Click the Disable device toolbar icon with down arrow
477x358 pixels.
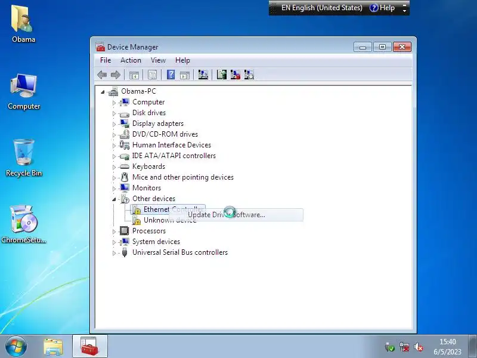[249, 75]
